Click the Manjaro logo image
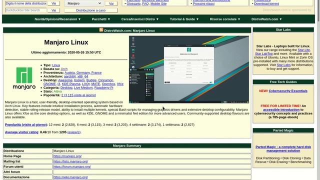 24,78
